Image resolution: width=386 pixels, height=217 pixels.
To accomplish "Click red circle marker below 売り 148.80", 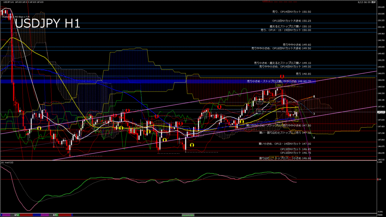I will [282, 76].
